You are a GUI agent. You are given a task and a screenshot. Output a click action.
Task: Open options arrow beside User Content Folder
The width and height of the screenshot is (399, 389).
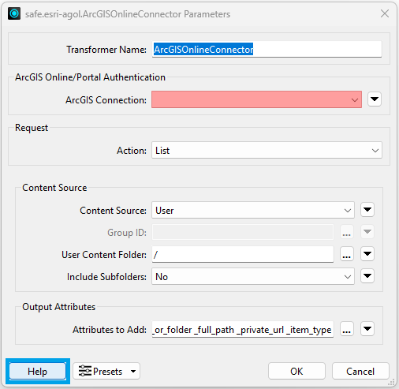(x=367, y=254)
